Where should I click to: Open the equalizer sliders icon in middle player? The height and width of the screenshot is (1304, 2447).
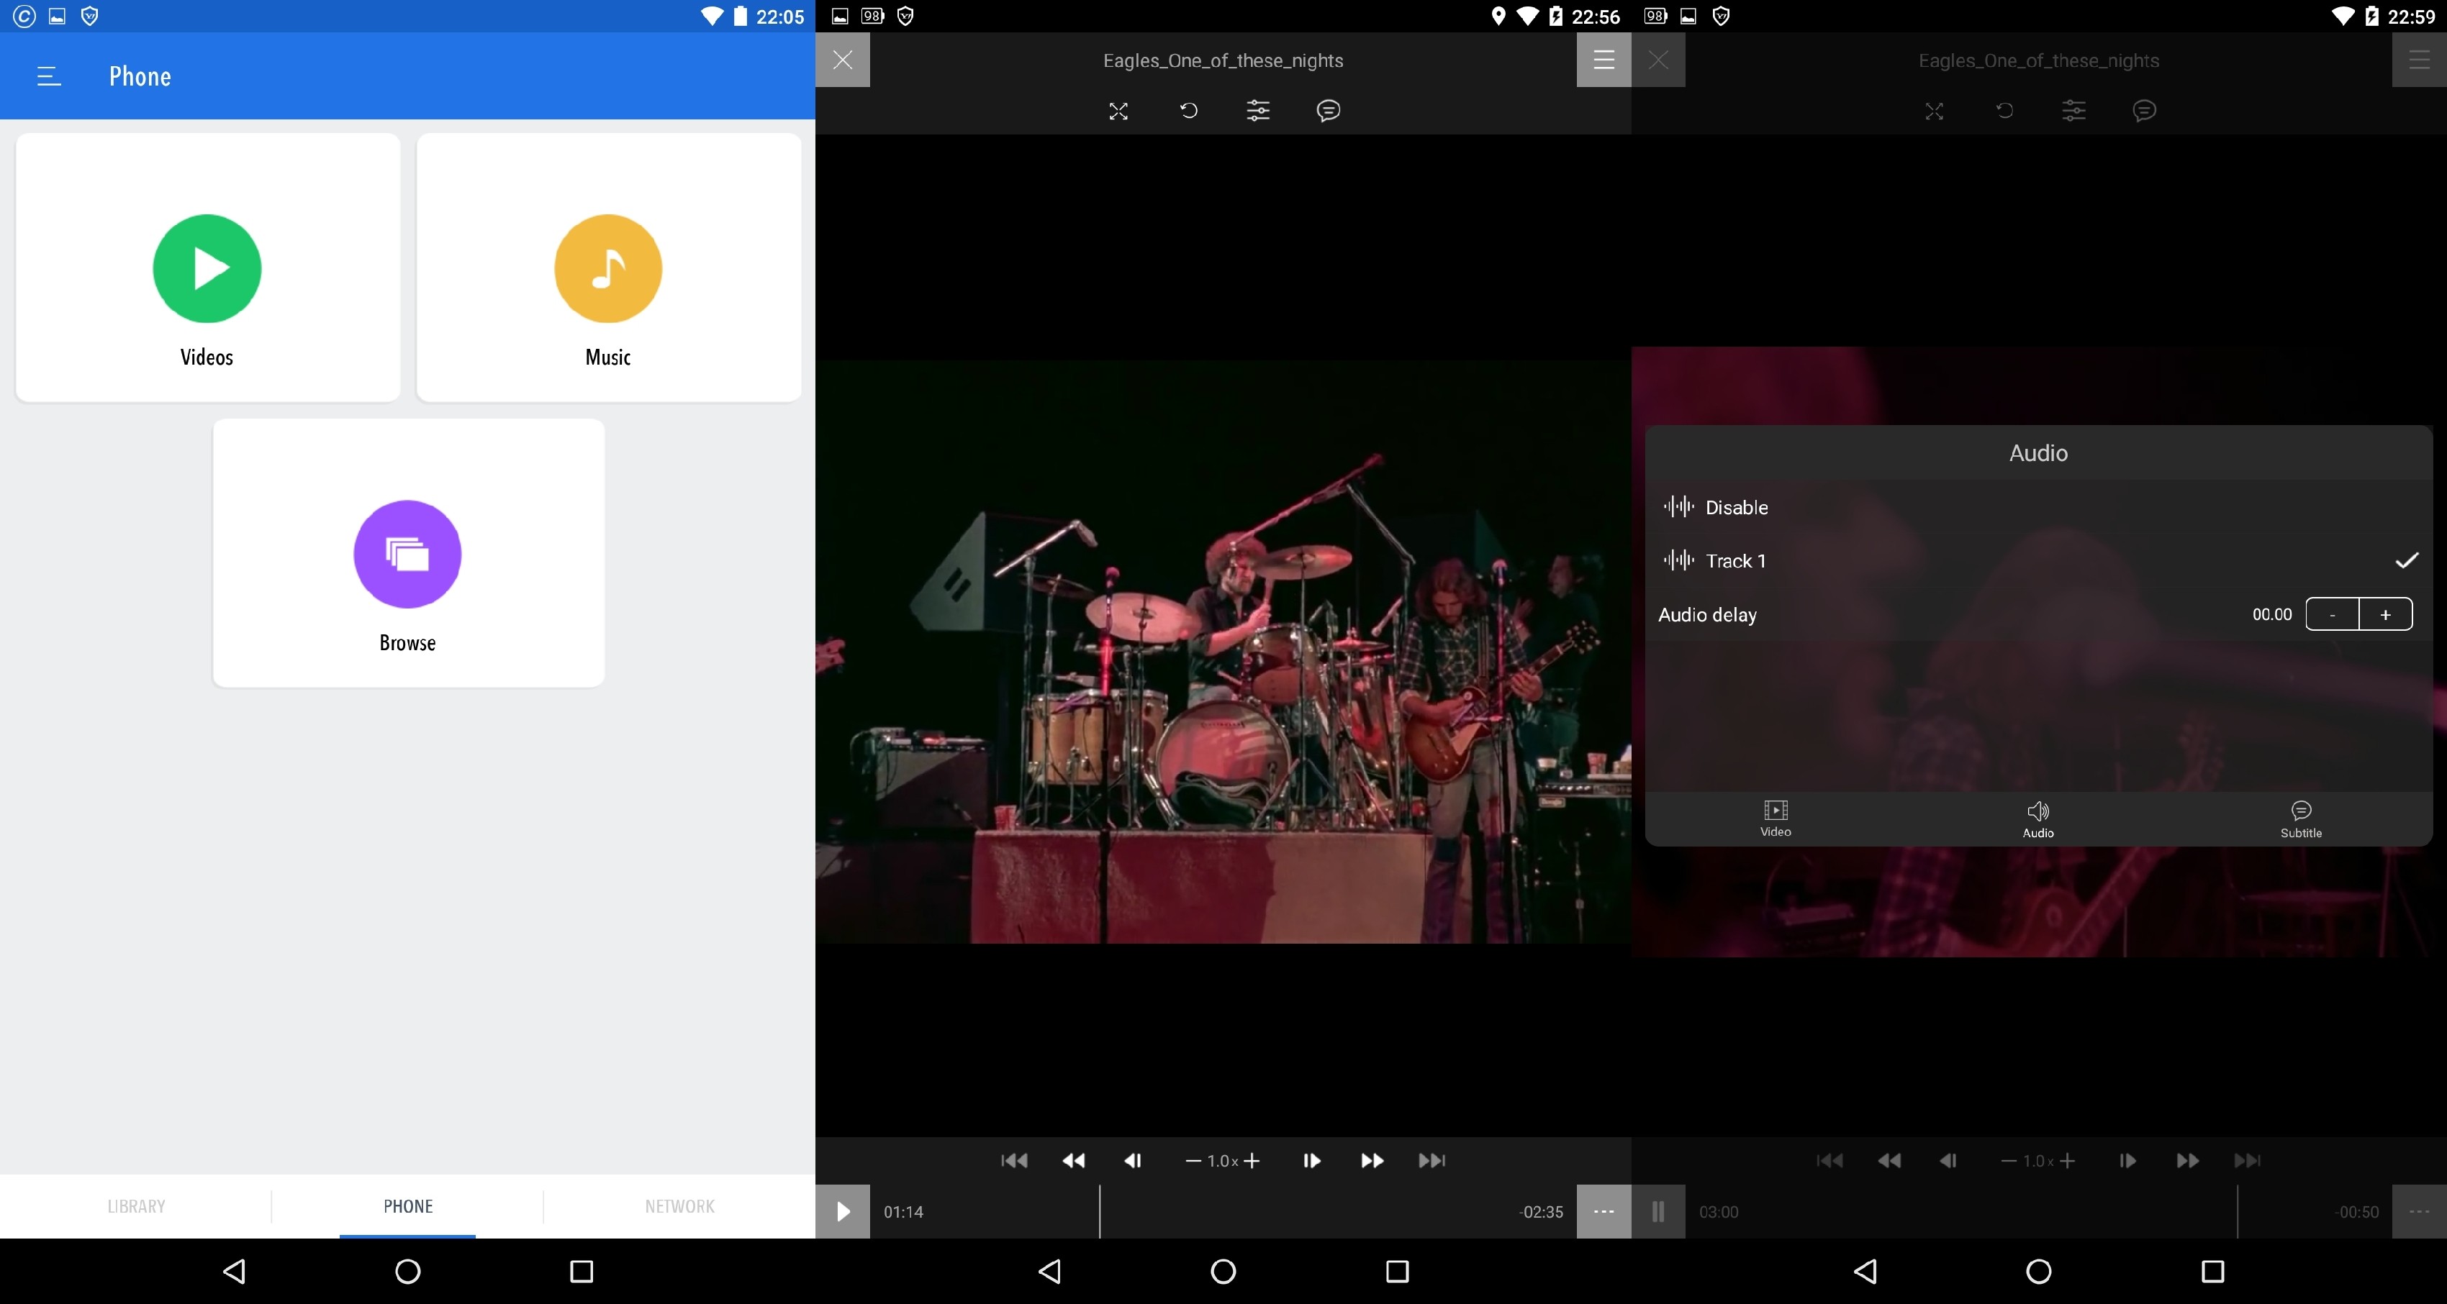click(x=1258, y=111)
